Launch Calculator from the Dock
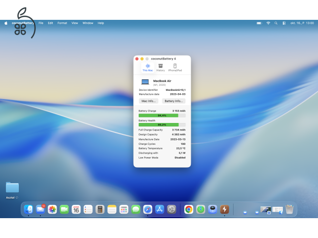Screen dimensions: 318x238 point(100,209)
